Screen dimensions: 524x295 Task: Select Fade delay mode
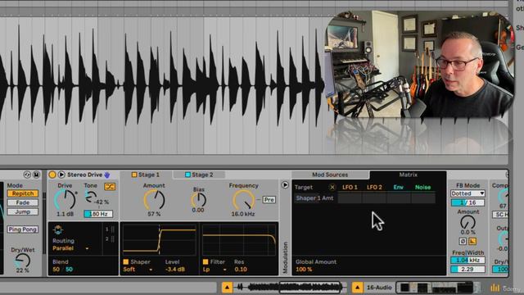23,202
